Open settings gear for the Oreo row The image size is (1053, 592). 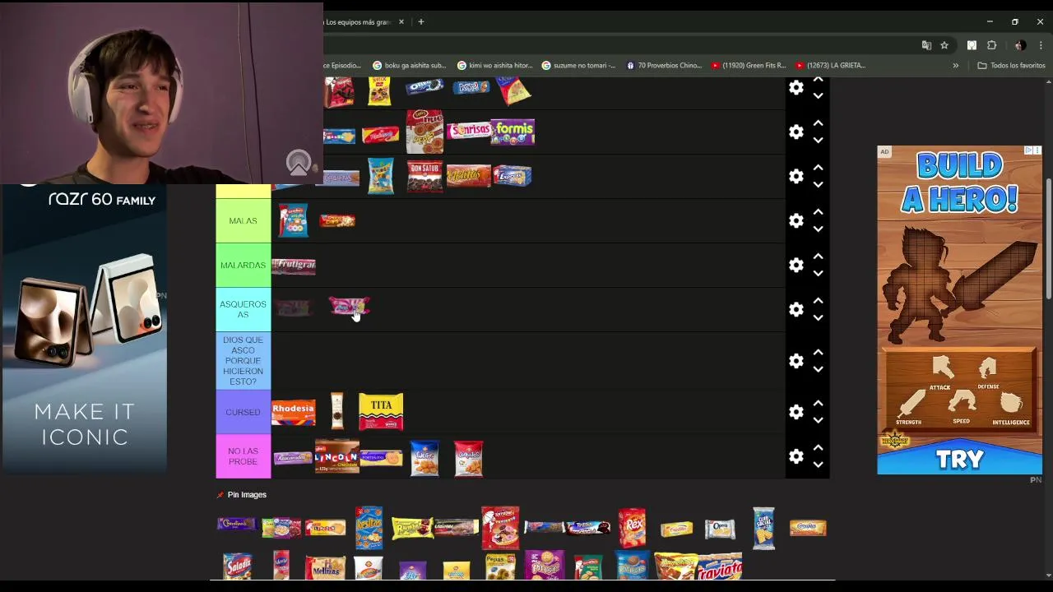pos(796,87)
